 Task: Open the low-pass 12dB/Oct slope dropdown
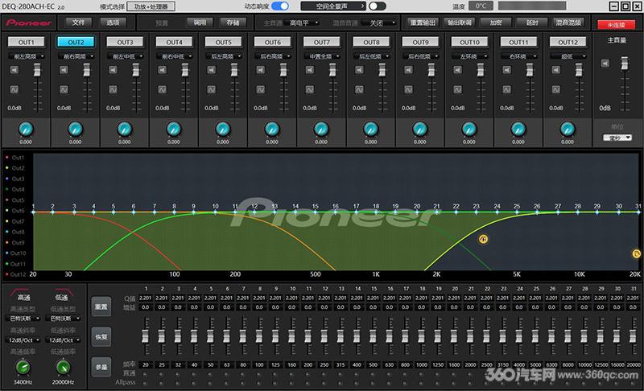[63, 340]
